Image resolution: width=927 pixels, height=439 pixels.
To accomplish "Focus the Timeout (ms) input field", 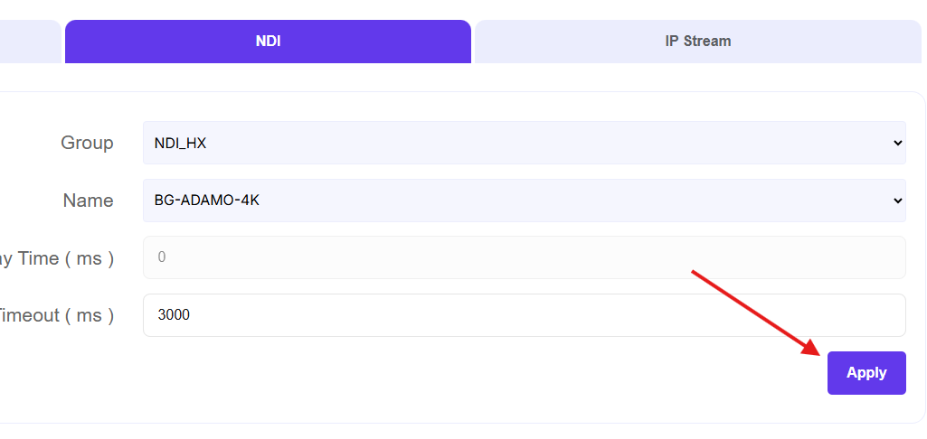I will point(524,315).
